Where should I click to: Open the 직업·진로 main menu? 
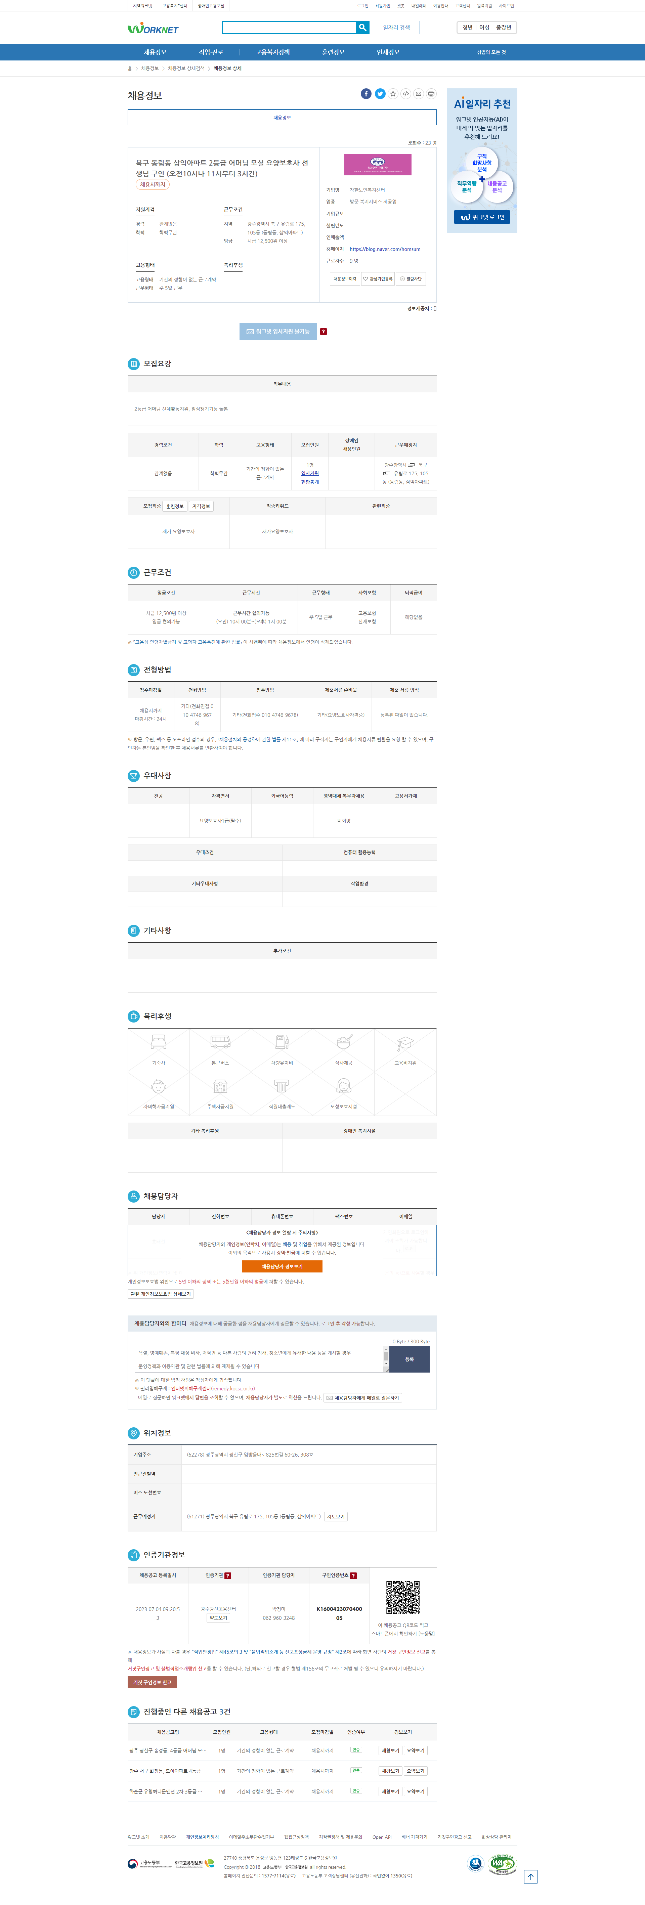click(211, 52)
